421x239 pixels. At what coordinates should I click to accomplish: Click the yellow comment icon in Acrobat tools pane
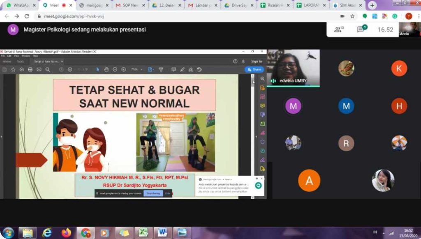point(262,106)
